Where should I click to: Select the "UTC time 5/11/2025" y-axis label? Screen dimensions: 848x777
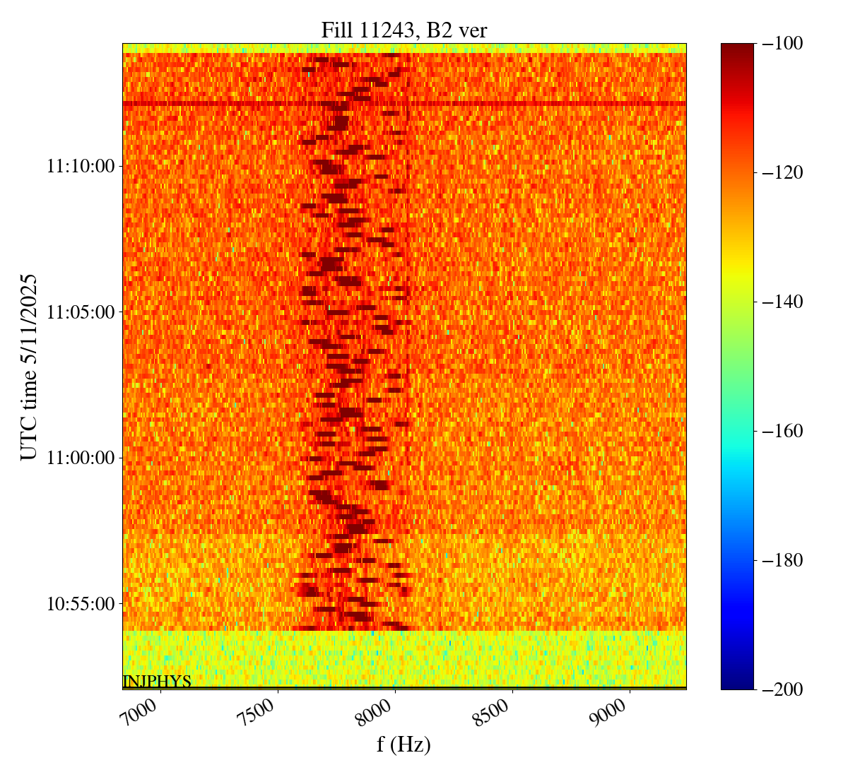tap(28, 367)
